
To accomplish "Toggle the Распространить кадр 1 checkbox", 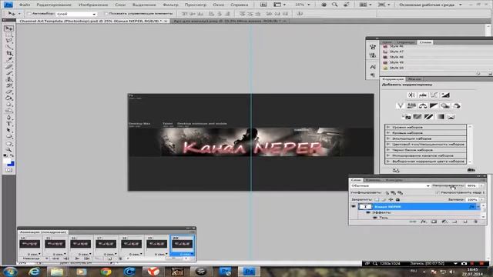I will coord(438,192).
